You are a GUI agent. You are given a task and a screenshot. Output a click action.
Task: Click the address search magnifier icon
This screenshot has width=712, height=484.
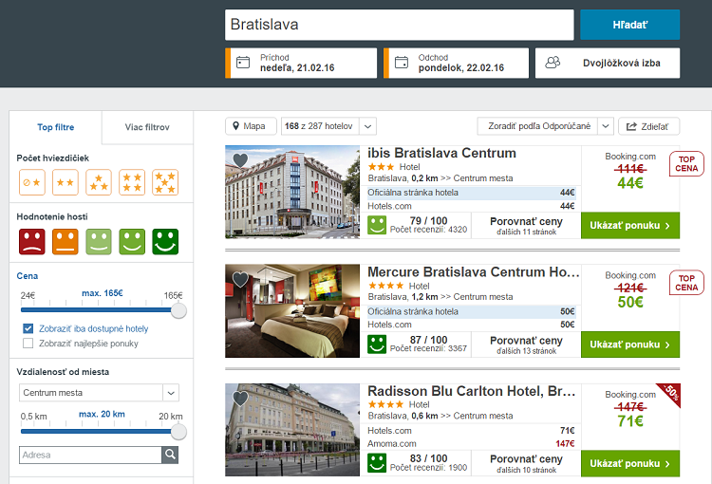pyautogui.click(x=170, y=455)
